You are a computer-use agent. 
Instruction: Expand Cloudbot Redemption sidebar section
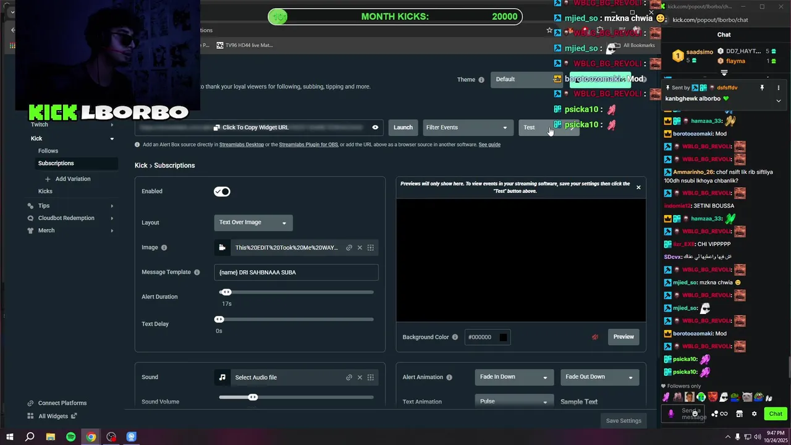coord(112,218)
